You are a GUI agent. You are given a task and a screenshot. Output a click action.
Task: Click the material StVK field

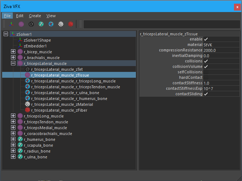pos(221,45)
